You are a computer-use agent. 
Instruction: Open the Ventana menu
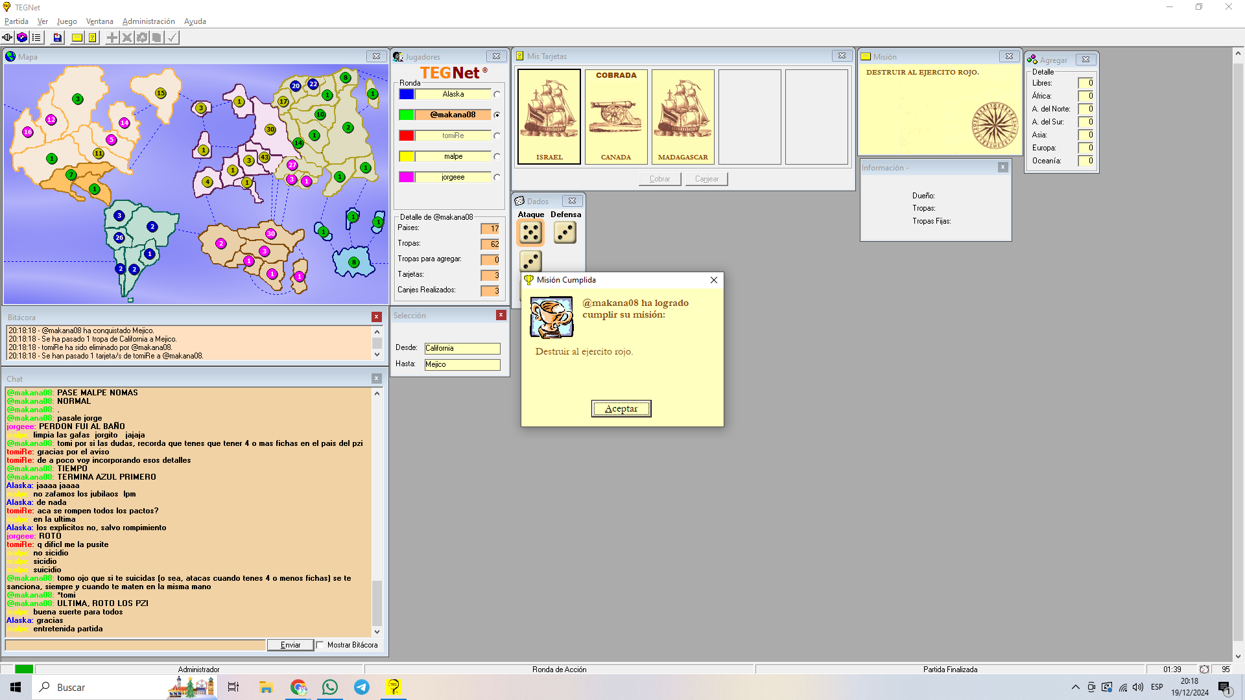pos(99,21)
